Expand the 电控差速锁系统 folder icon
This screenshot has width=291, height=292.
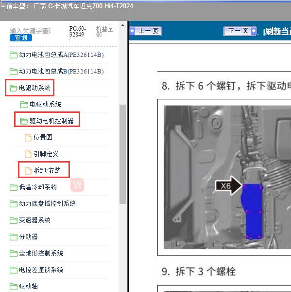click(14, 270)
